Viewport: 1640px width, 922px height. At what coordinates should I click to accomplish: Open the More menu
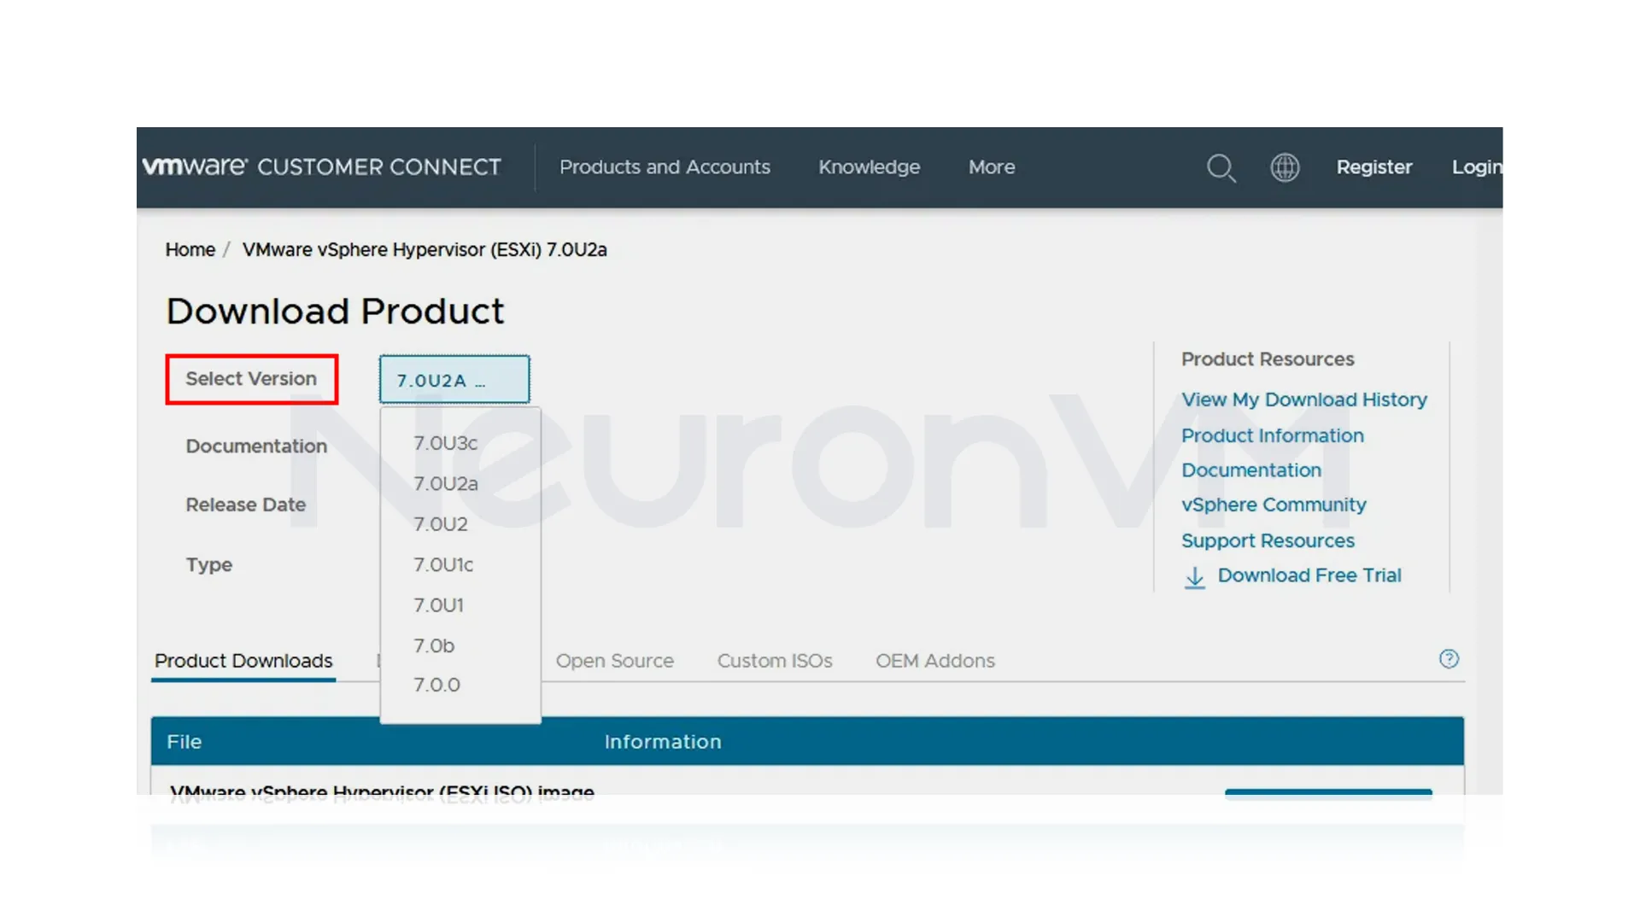pos(992,167)
